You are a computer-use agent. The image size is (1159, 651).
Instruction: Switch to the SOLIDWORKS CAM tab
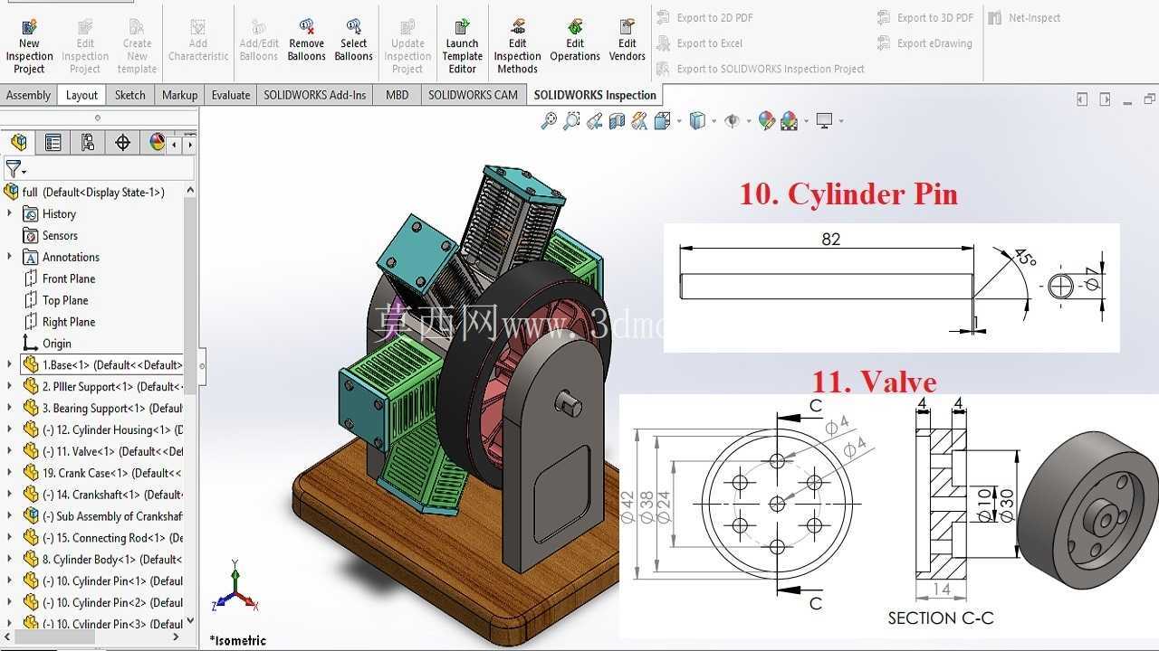473,95
